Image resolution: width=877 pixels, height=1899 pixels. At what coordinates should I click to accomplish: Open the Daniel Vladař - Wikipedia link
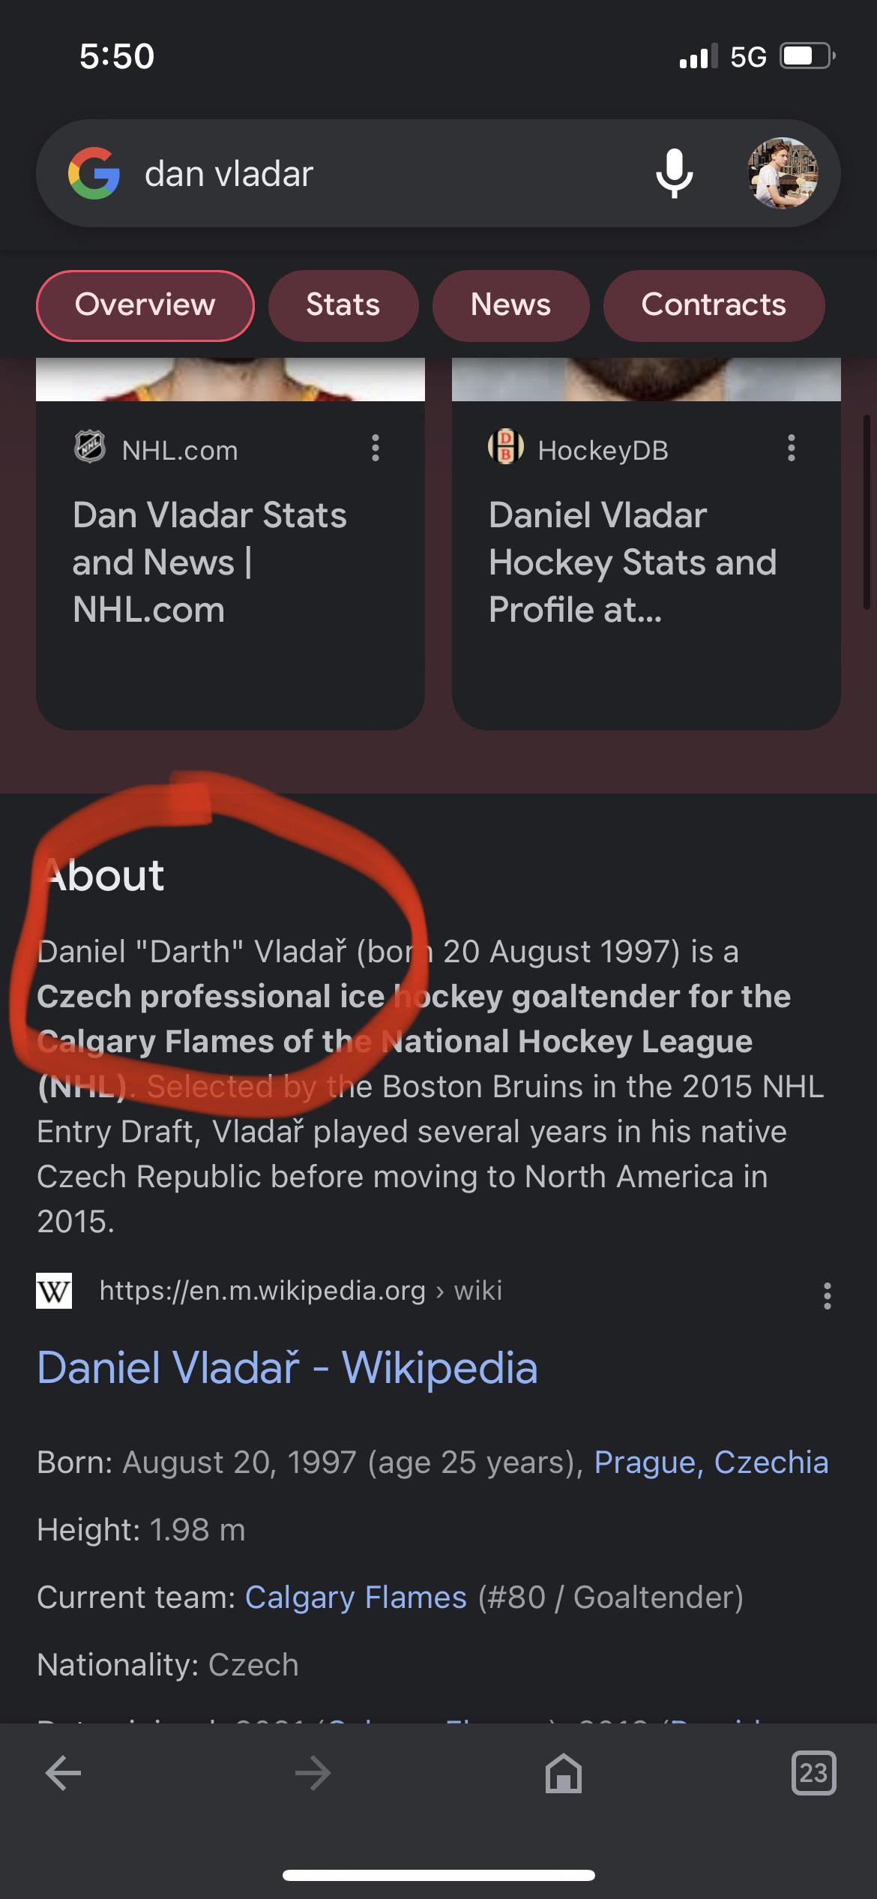pos(287,1367)
